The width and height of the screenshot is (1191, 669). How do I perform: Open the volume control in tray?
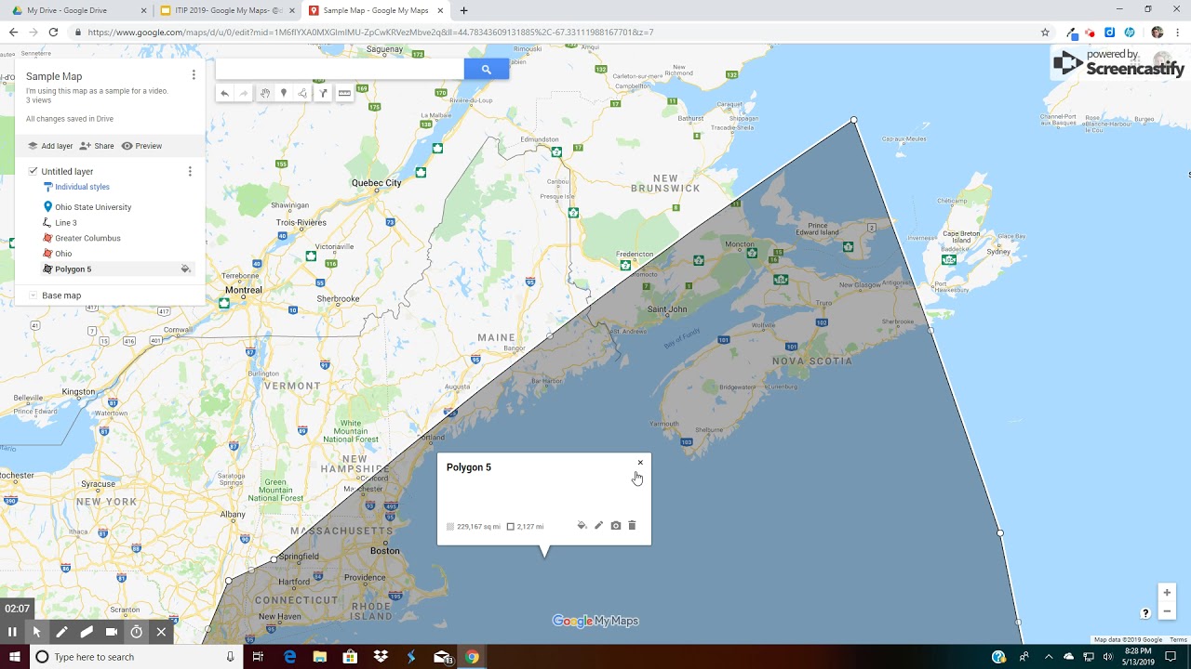coord(1107,657)
